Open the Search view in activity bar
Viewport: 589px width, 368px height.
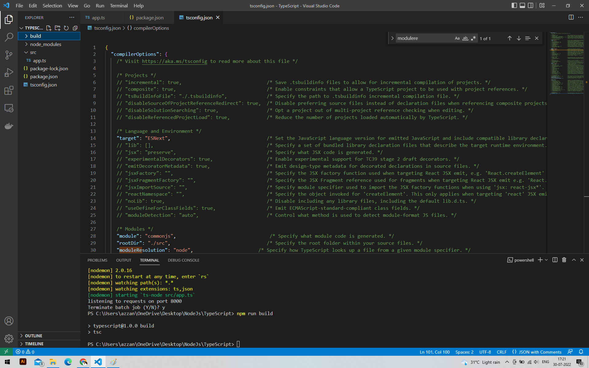click(x=9, y=37)
